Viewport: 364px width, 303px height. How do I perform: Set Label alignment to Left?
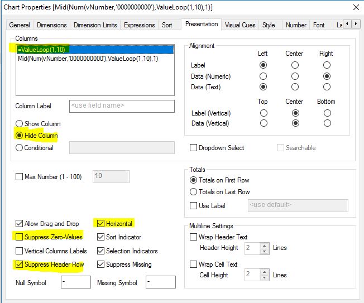264,65
